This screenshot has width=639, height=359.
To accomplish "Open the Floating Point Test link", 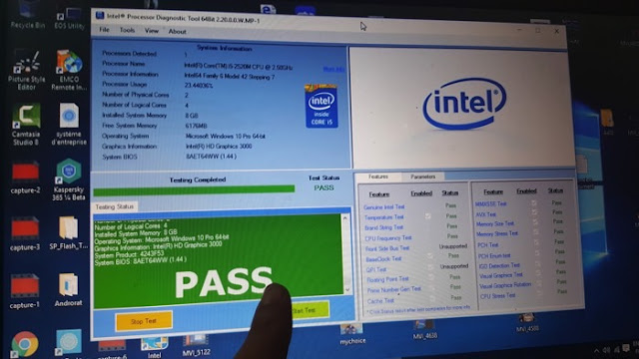I will [387, 279].
